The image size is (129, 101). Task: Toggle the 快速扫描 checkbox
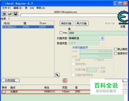pyautogui.click(x=73, y=69)
